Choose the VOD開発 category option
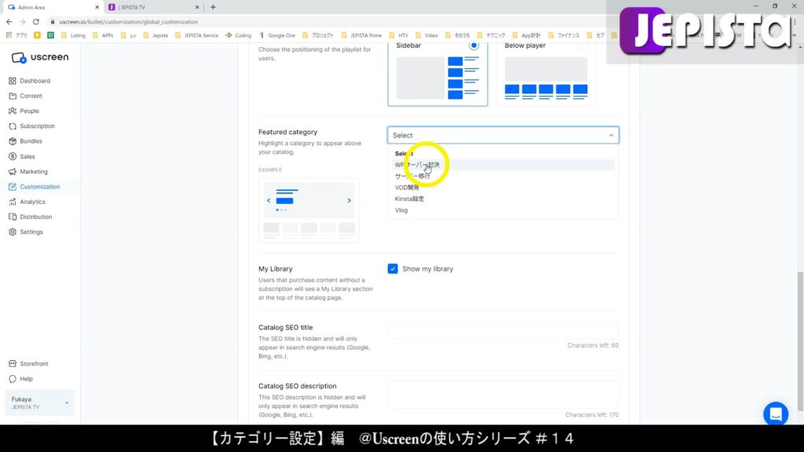The height and width of the screenshot is (452, 804). 503,188
